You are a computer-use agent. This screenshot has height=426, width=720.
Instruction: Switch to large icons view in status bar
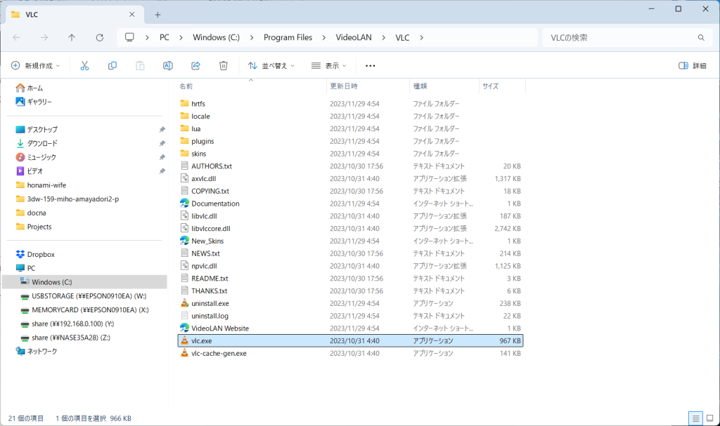pos(710,418)
